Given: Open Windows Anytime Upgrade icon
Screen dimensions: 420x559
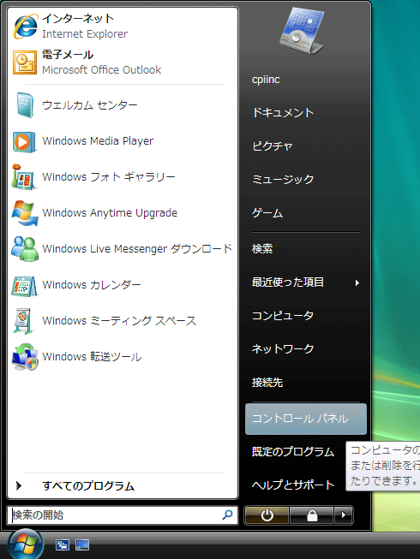Looking at the screenshot, I should point(25,213).
